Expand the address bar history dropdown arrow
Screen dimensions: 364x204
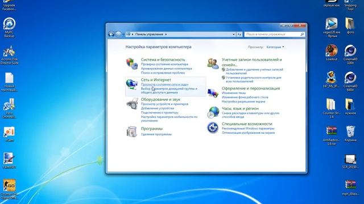point(234,34)
